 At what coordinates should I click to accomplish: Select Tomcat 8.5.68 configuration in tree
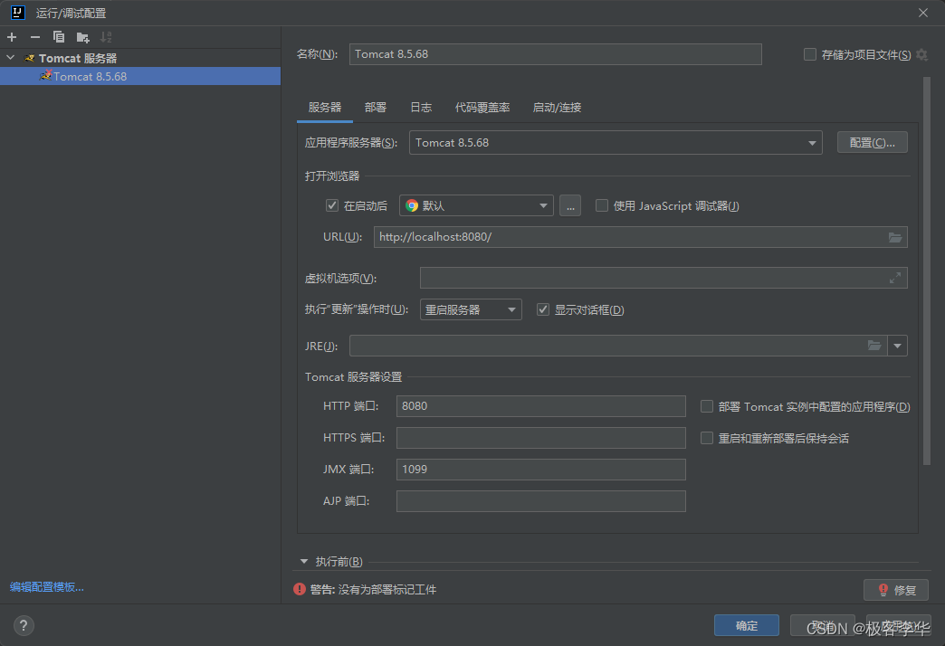140,77
